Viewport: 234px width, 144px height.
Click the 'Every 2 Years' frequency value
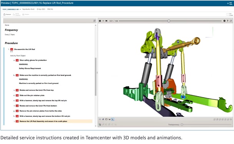tap(10, 34)
